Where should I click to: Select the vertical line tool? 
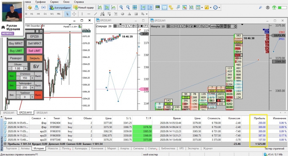coord(82,14)
